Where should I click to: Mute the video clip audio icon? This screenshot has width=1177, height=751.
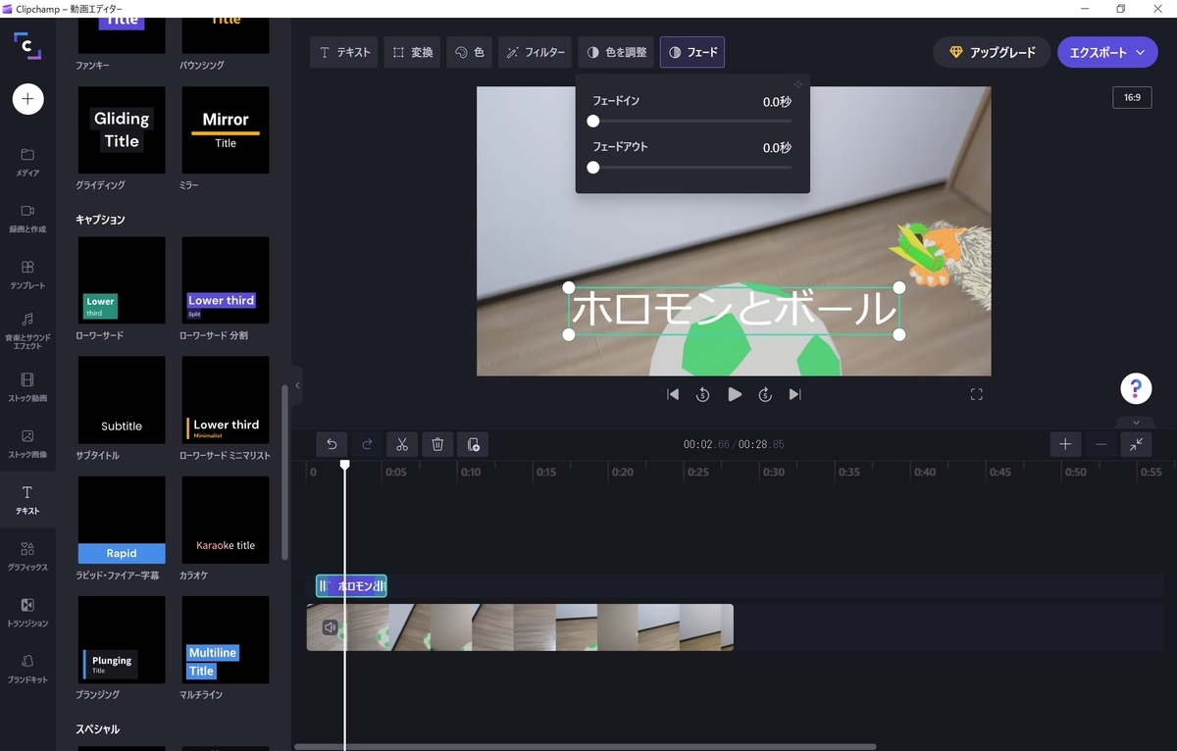point(331,627)
